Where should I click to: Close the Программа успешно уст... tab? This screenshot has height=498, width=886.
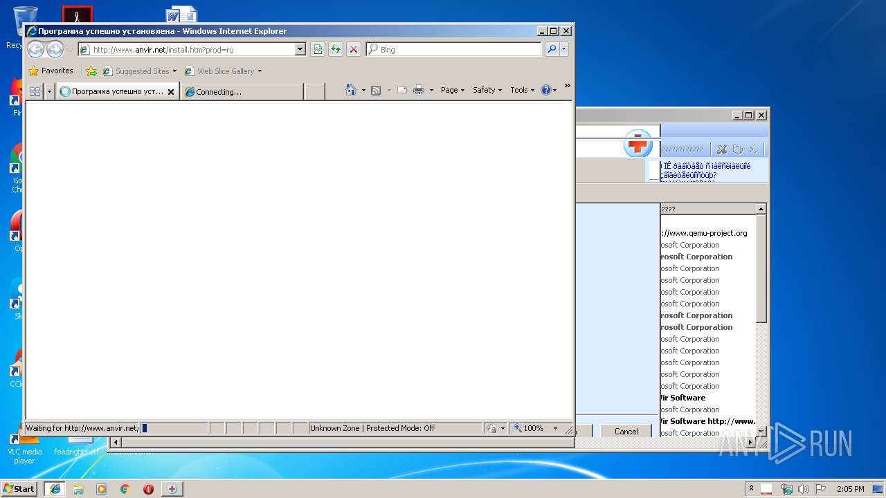click(x=171, y=91)
